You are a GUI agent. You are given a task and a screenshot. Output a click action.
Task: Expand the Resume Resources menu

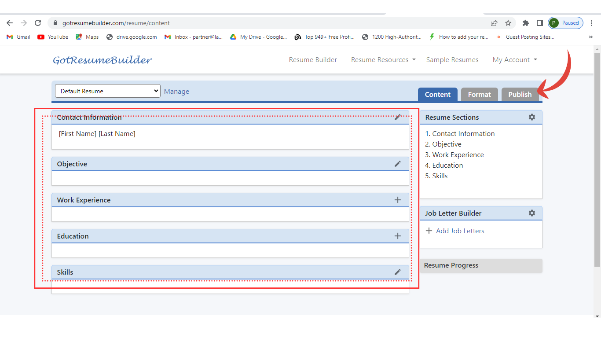click(x=383, y=60)
